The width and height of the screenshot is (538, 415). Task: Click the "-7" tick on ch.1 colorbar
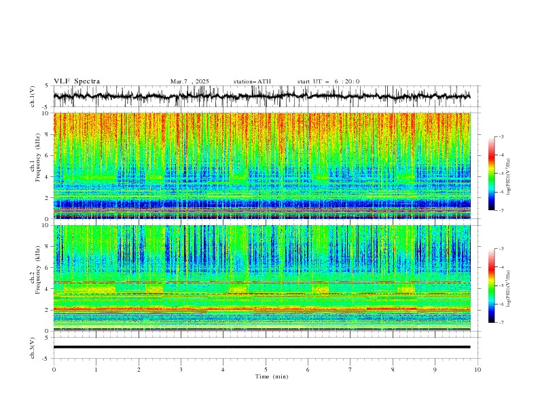point(501,210)
